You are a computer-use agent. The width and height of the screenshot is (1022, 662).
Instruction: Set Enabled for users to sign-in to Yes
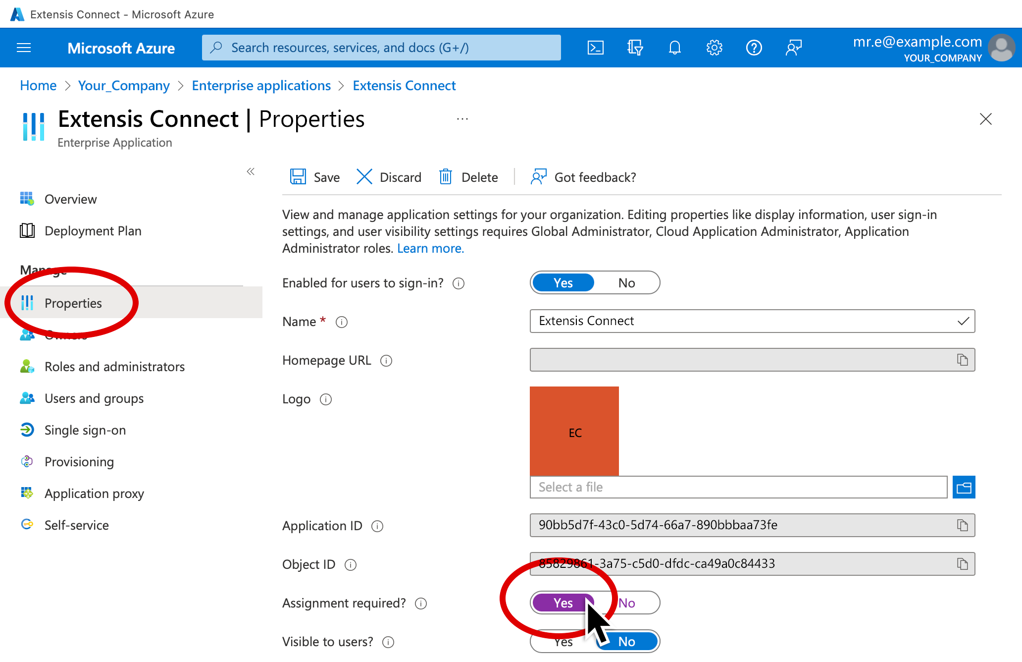coord(563,282)
